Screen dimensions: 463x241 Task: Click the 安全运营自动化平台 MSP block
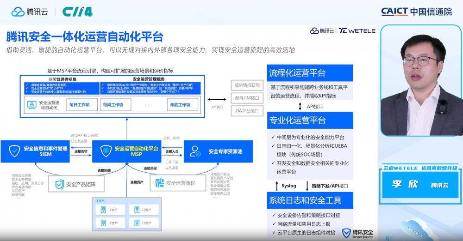click(127, 151)
